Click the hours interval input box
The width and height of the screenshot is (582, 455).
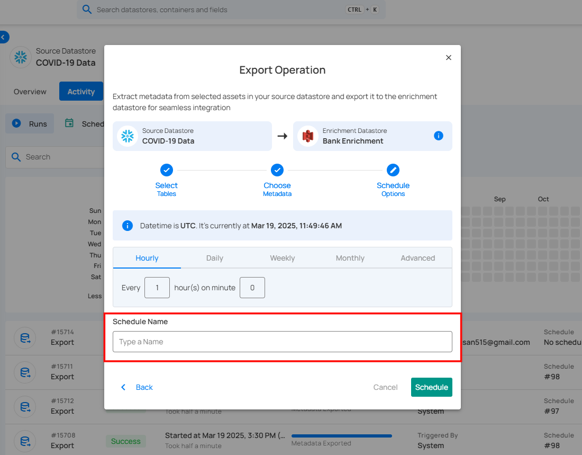[157, 288]
